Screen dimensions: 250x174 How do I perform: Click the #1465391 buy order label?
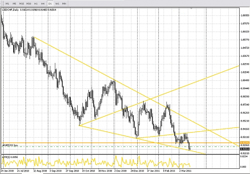(x=10, y=146)
